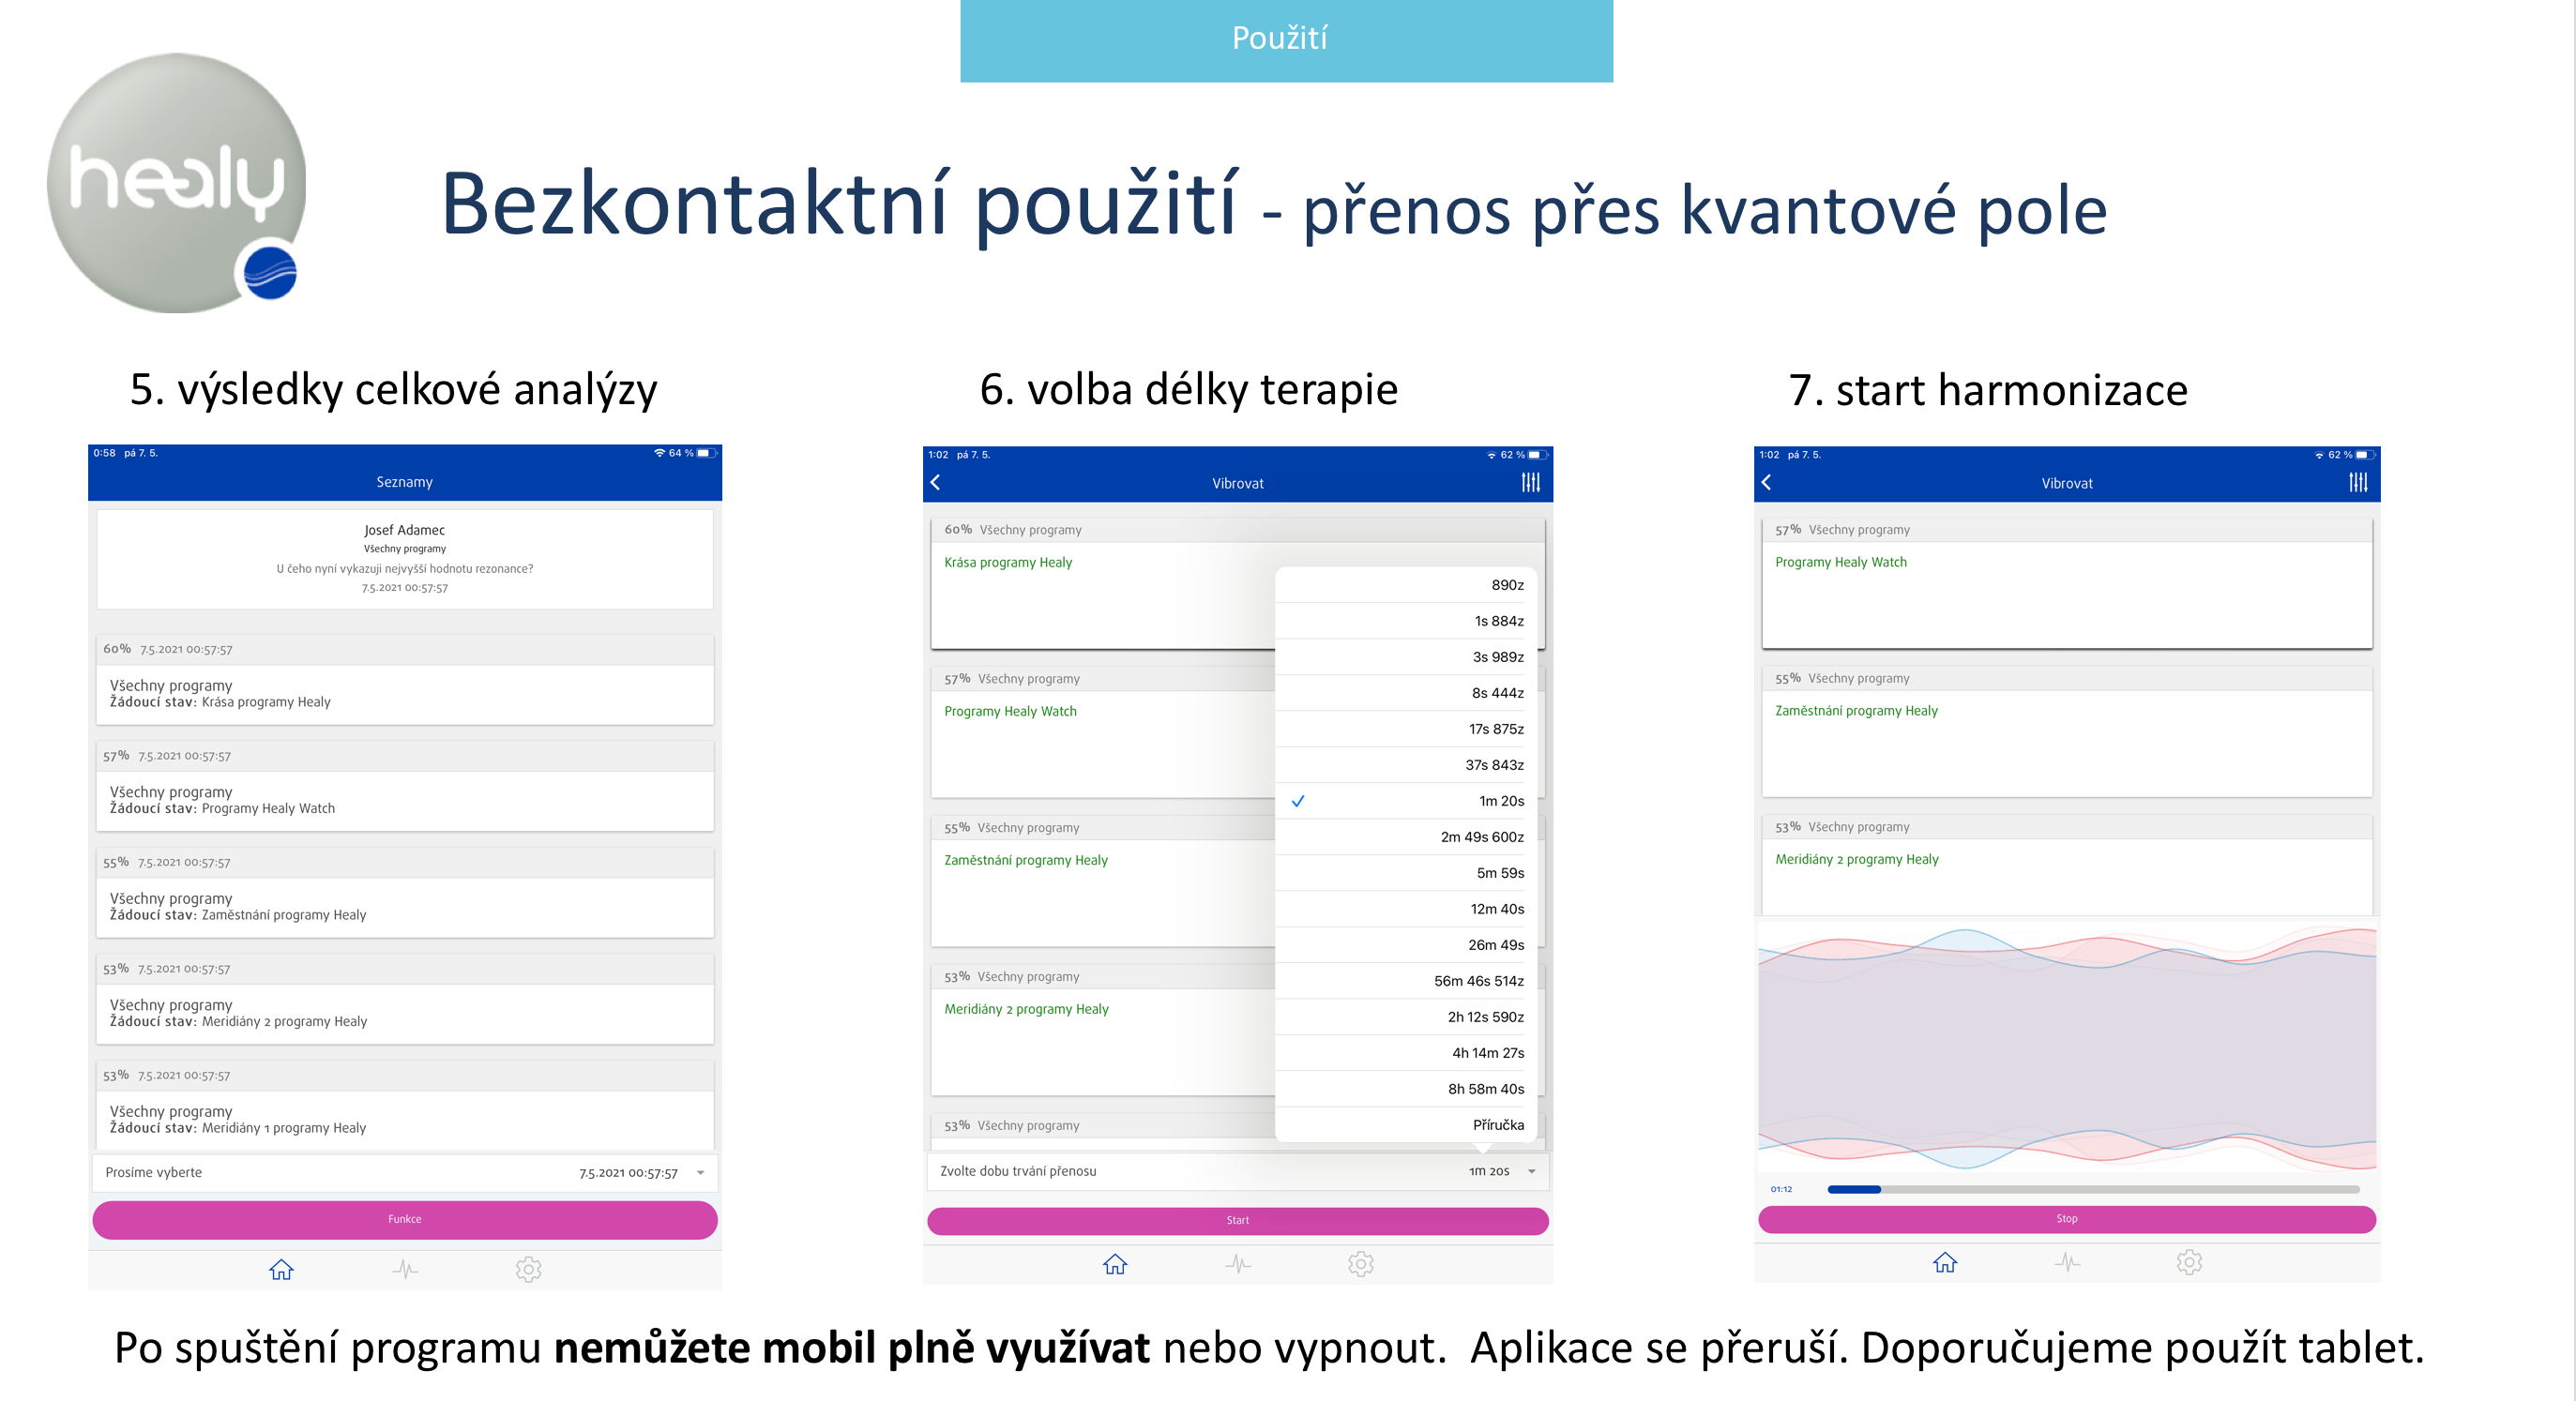
Task: Select 12m 40s duration
Action: tap(1406, 909)
